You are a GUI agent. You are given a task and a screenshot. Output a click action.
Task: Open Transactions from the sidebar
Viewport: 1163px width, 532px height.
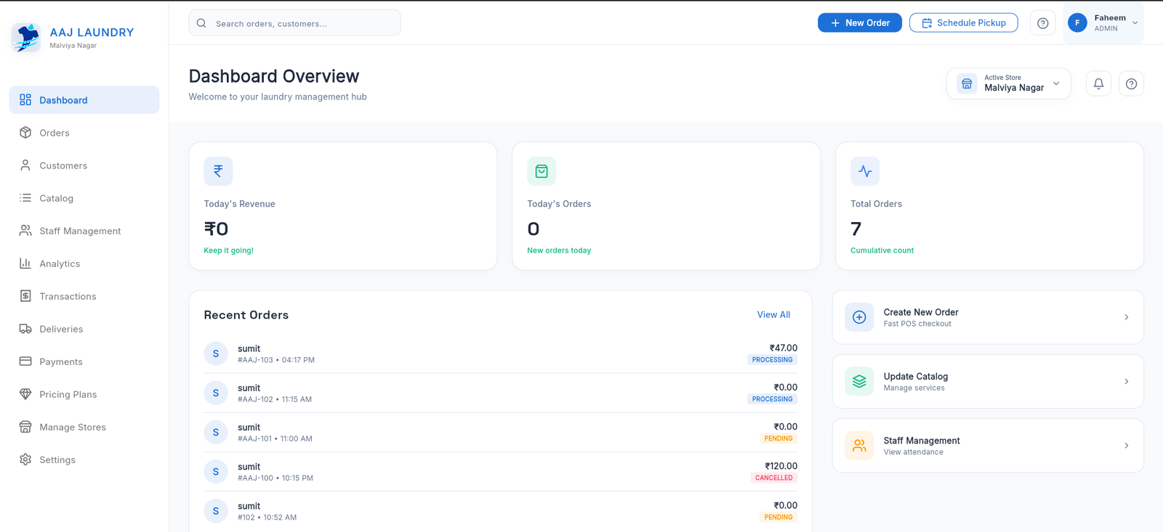pyautogui.click(x=84, y=296)
